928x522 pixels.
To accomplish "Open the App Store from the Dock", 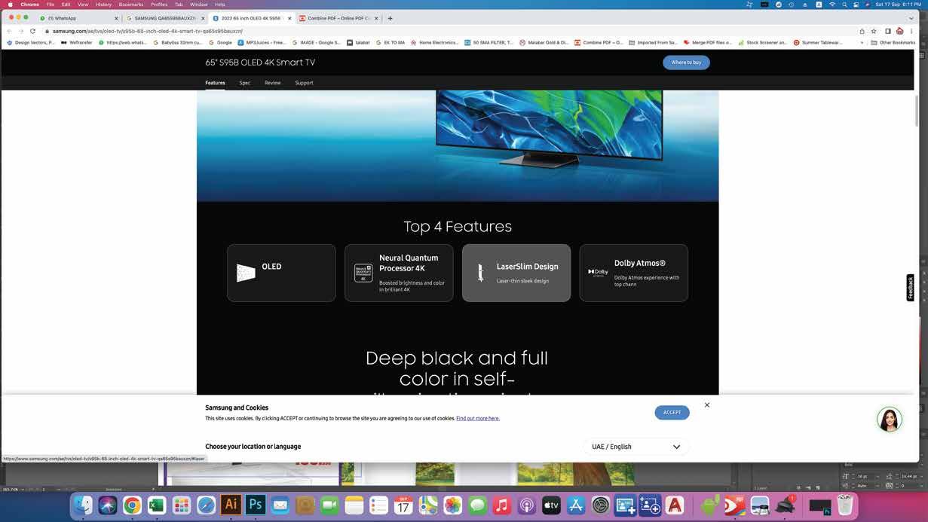I will coord(576,505).
